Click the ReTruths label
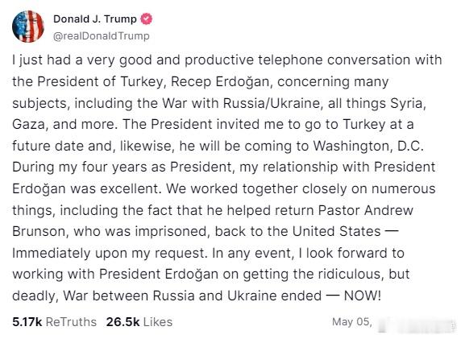 [x=71, y=322]
